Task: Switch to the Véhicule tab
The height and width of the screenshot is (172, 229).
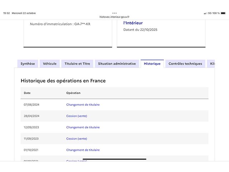Action: click(50, 64)
